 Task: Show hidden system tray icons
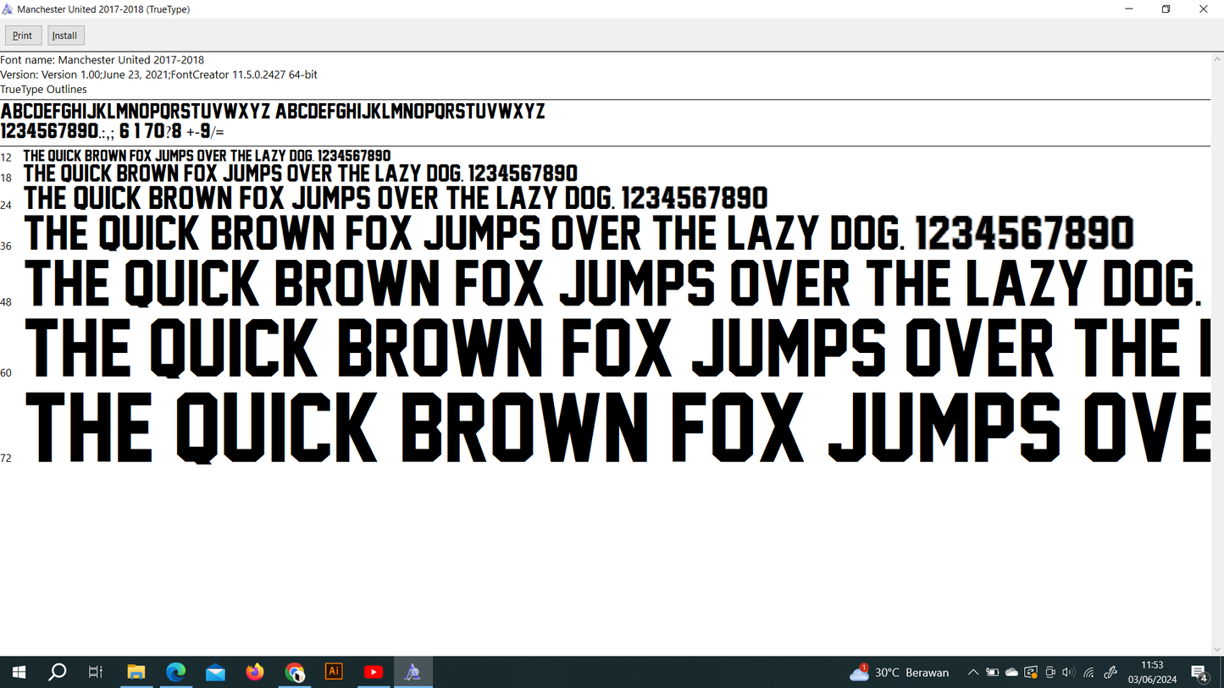coord(973,673)
